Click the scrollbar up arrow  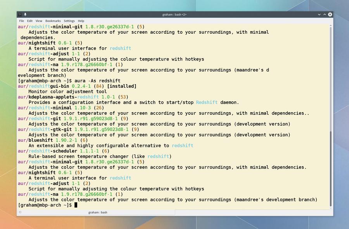pos(331,26)
